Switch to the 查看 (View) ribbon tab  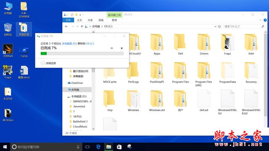tap(101, 20)
